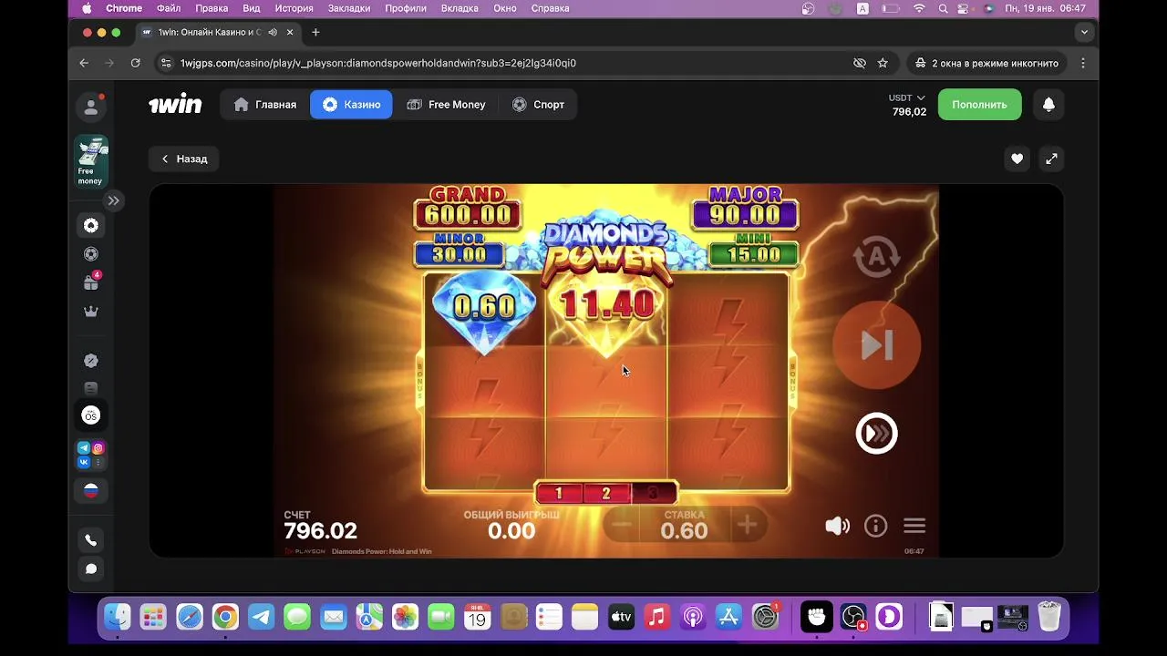Screen dimensions: 1167x656
Task: Click the MAJOR 90.00 jackpot label
Action: (745, 208)
